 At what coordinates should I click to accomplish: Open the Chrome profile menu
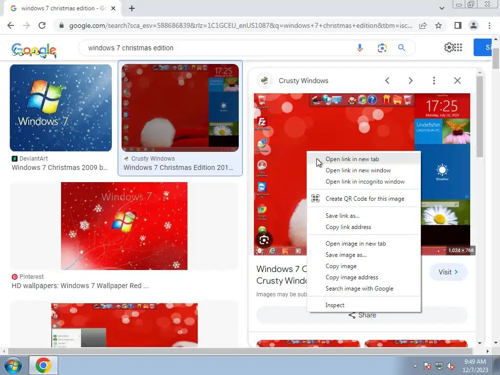coord(474,25)
